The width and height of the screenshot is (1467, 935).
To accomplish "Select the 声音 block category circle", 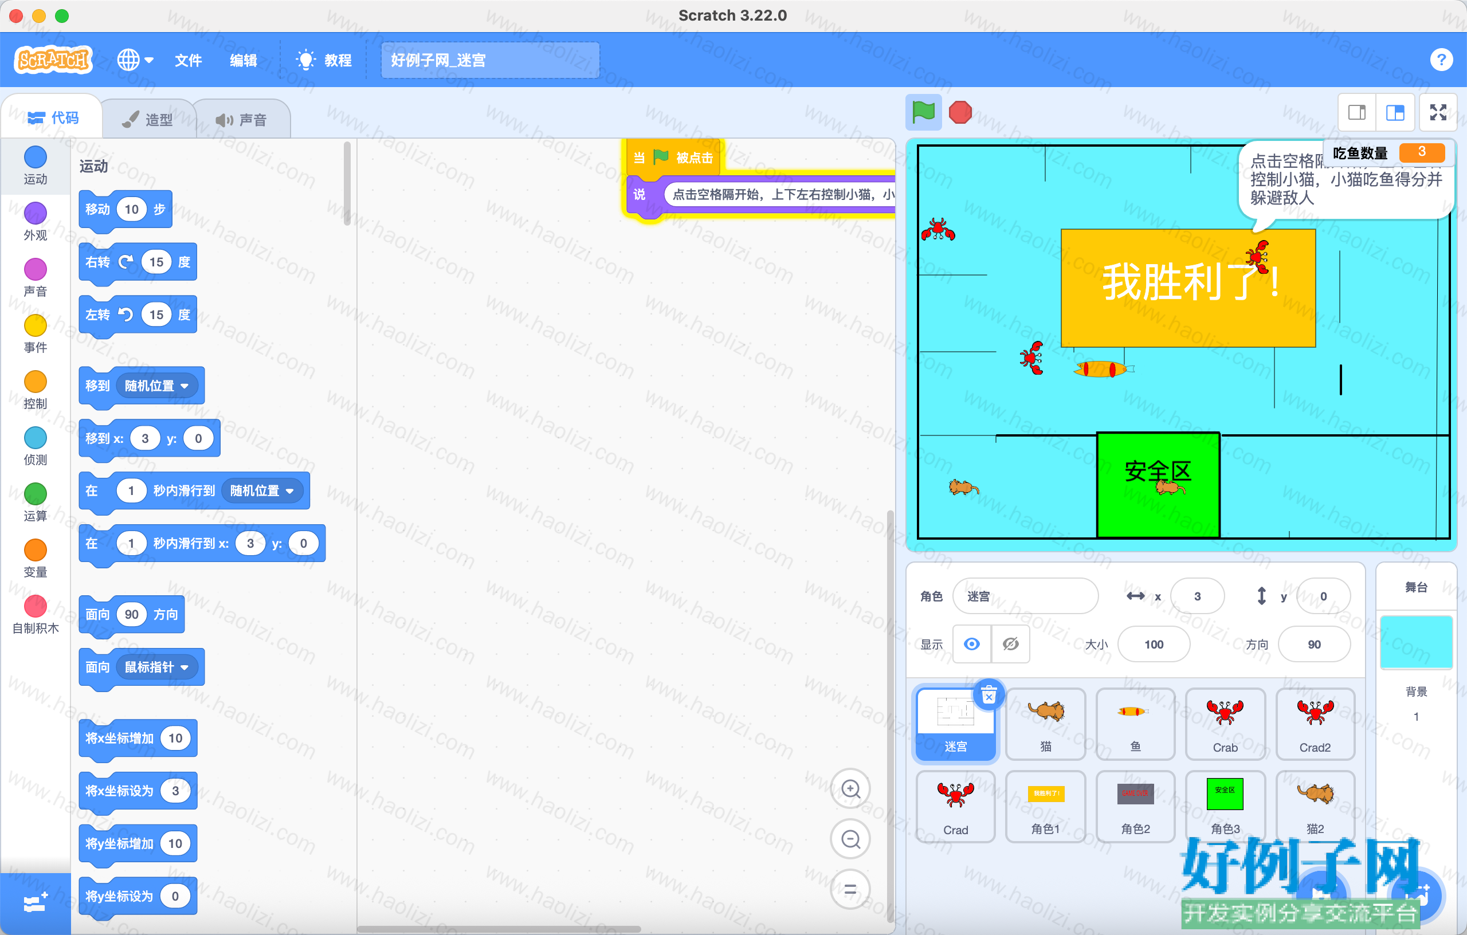I will point(36,269).
